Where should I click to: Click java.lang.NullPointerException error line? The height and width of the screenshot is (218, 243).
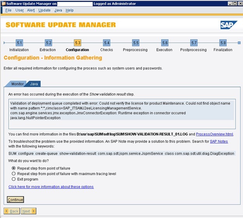(35, 118)
